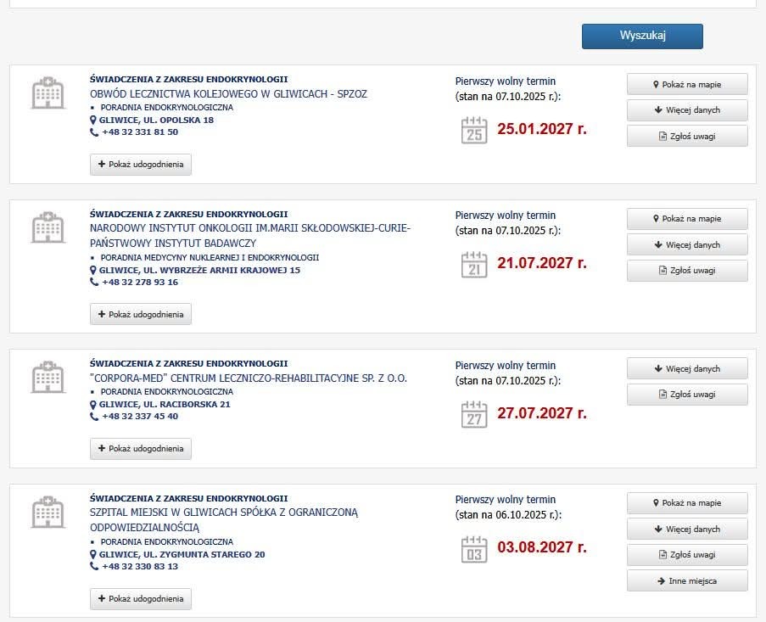Click the calendar icon with number 03
Viewport: 766px width, 622px height.
click(474, 549)
